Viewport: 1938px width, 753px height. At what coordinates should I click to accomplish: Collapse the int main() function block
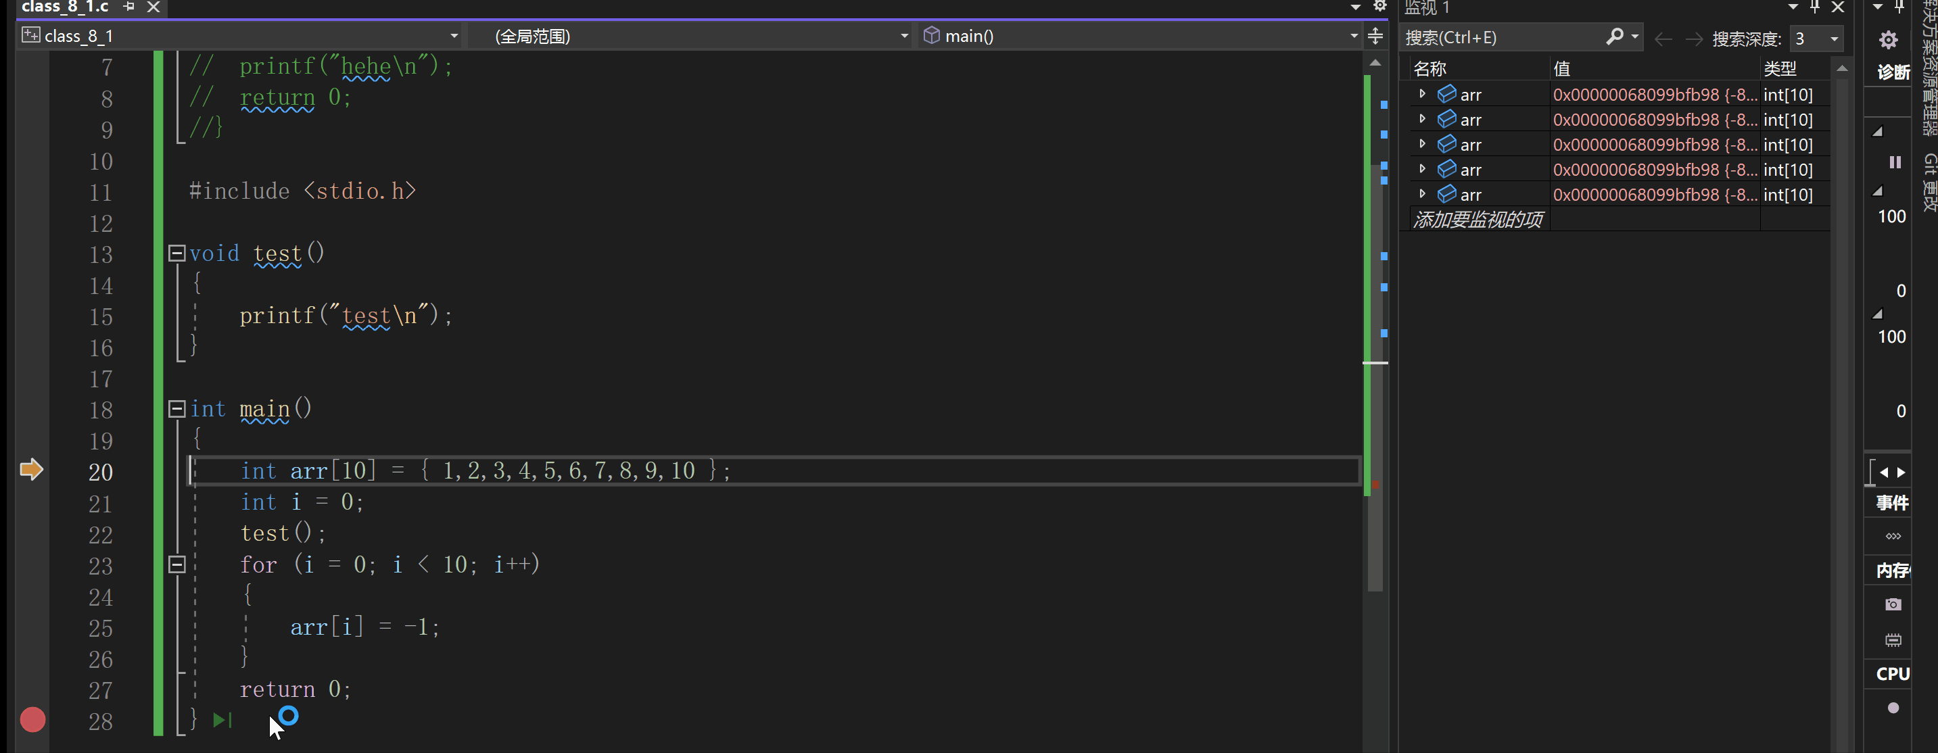click(x=176, y=409)
